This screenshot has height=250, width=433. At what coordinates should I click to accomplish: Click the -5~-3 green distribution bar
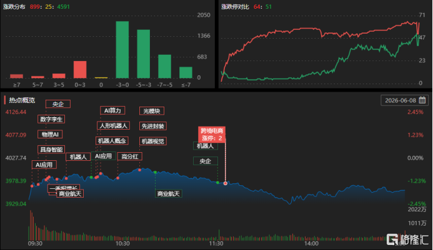144,54
